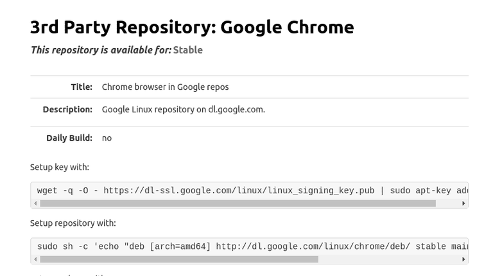This screenshot has width=493, height=276.
Task: Click the Daily Build value "no"
Action: [x=107, y=138]
